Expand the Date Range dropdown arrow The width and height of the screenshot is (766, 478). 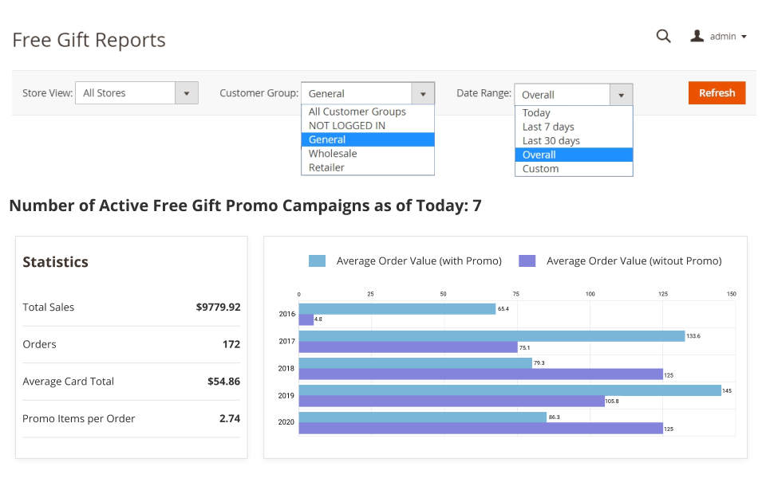tap(621, 95)
